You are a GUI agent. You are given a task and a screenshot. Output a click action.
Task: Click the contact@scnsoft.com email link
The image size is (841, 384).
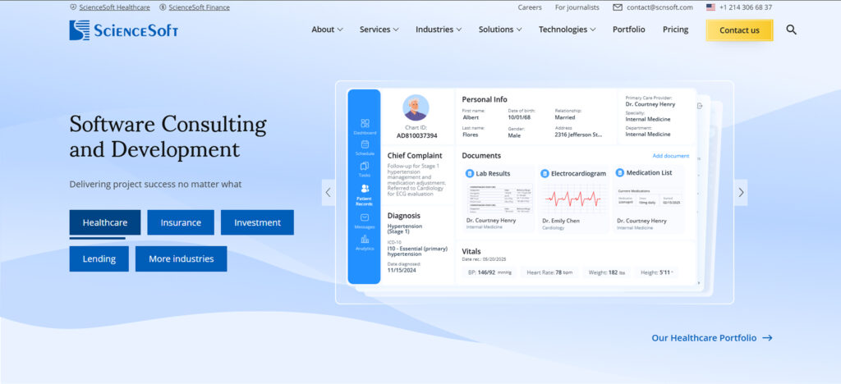tap(659, 7)
